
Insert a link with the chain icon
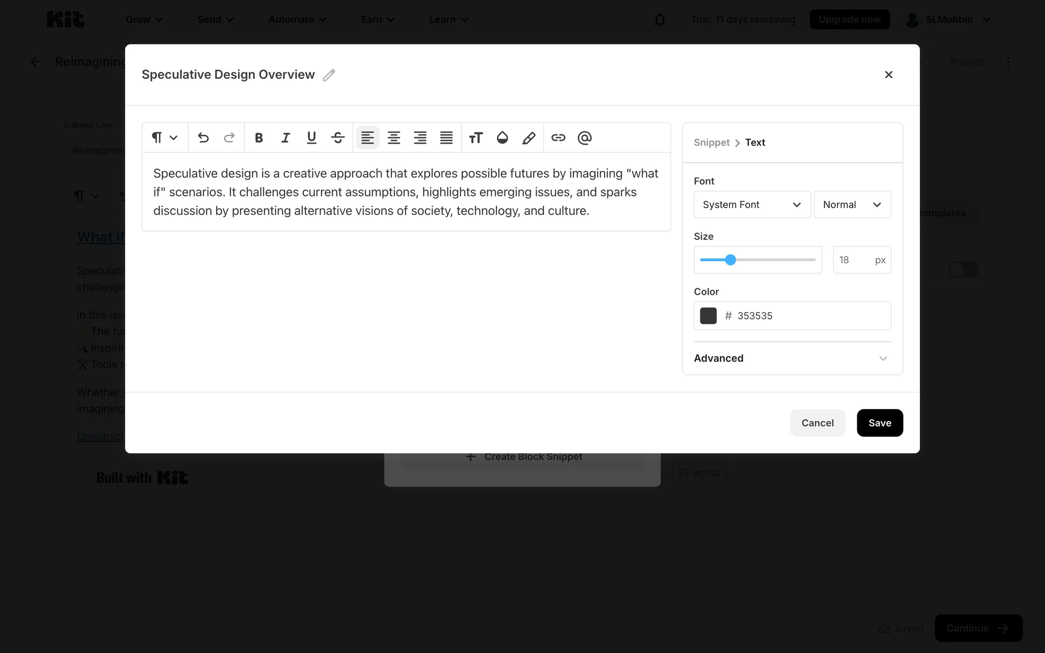tap(558, 138)
